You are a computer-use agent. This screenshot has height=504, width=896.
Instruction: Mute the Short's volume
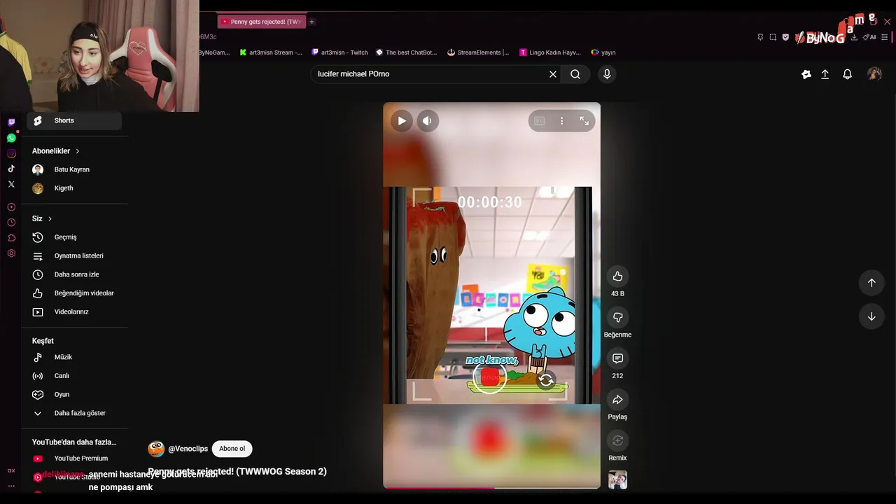pyautogui.click(x=427, y=120)
